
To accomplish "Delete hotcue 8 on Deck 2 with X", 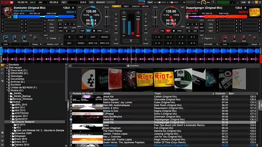I will [260, 31].
